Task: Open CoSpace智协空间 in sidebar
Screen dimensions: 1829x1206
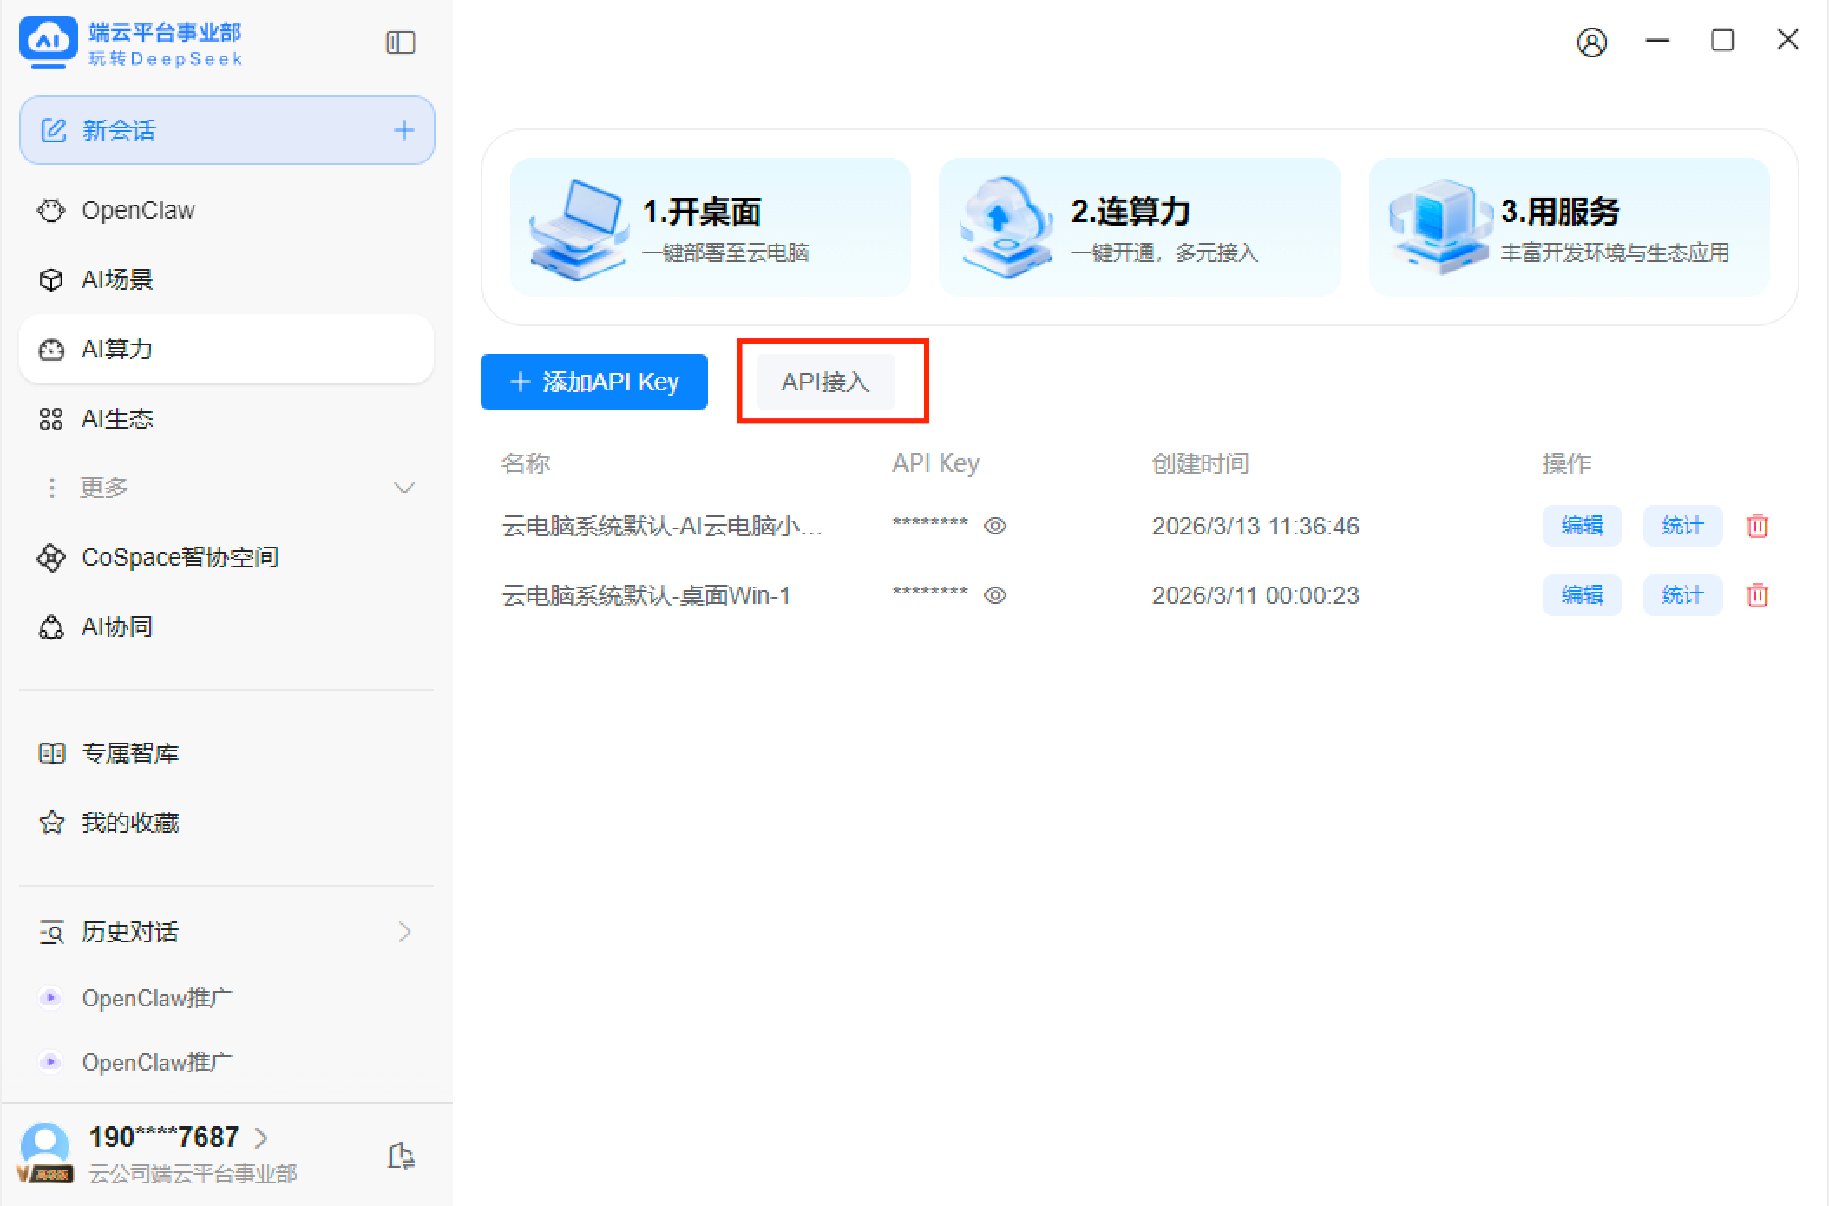Action: point(179,557)
